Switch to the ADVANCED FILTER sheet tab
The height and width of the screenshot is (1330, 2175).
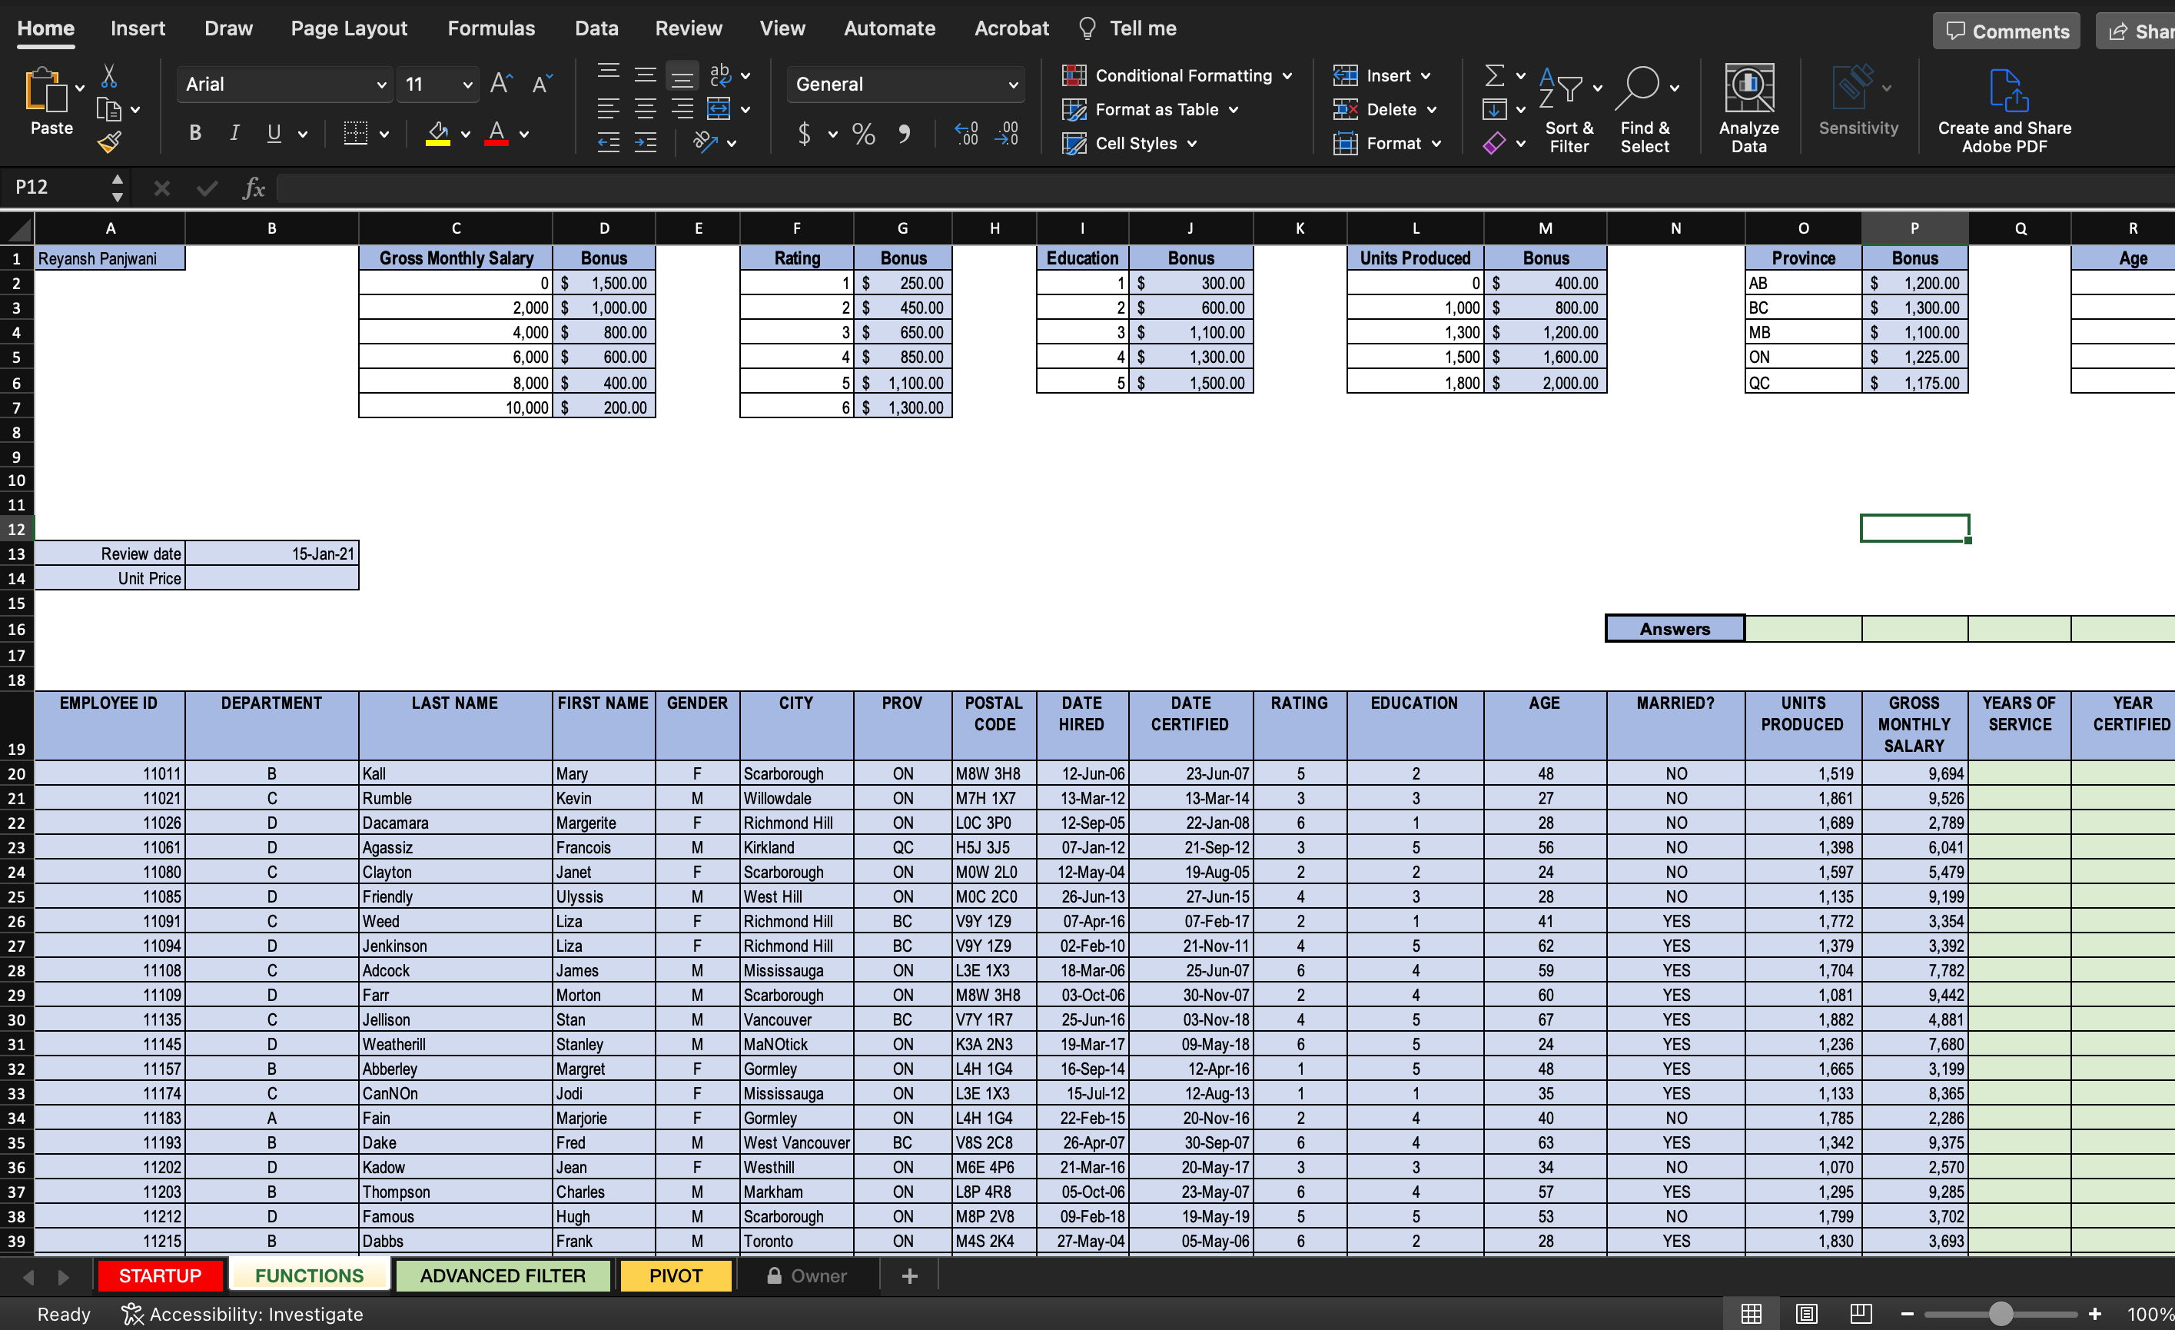pyautogui.click(x=503, y=1275)
